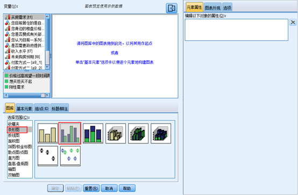The height and width of the screenshot is (195, 298).
Task: Select variable 您是否赞成有关部...
Action: (24, 34)
